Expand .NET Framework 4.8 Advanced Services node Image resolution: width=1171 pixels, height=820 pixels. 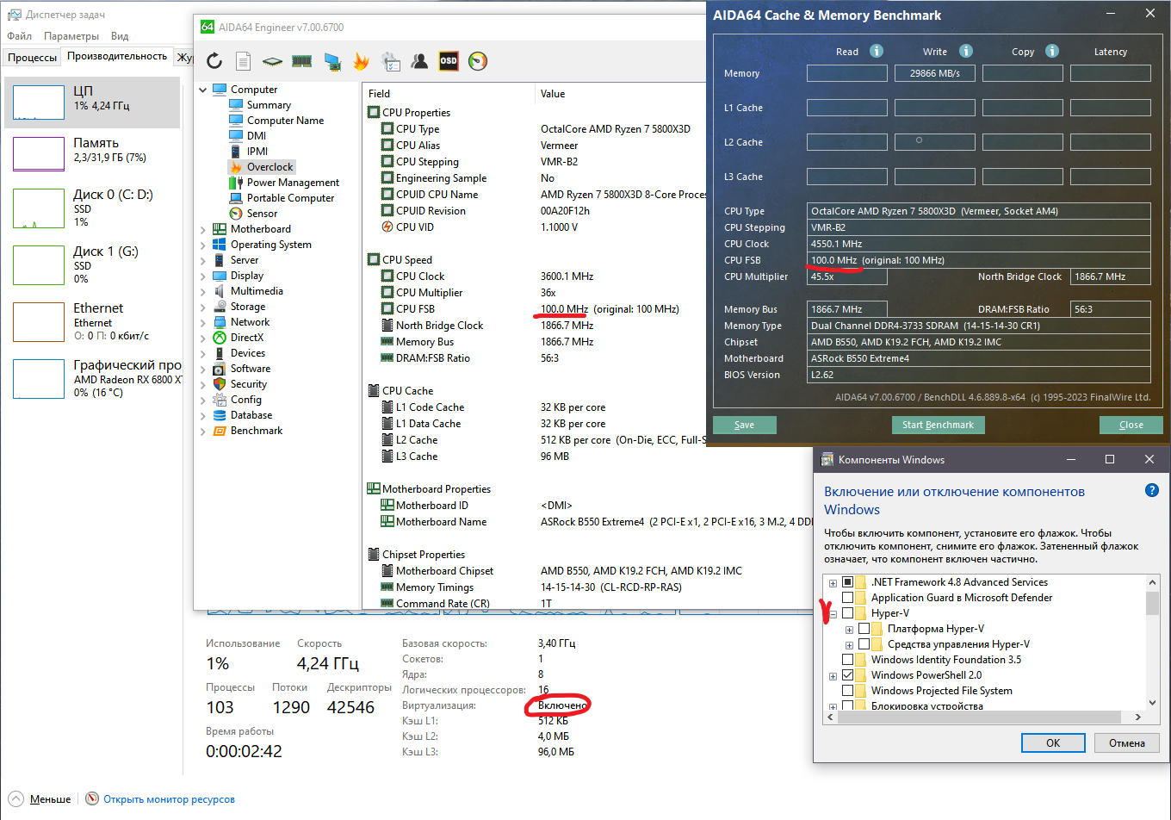point(833,583)
